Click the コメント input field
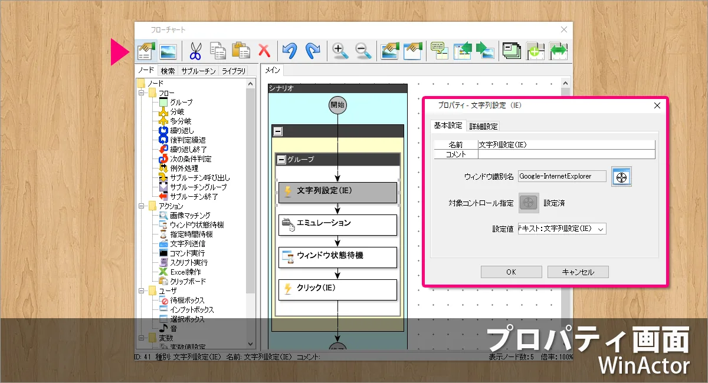The height and width of the screenshot is (383, 708). (566, 154)
